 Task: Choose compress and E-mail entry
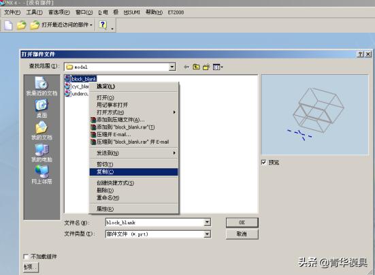[134, 134]
